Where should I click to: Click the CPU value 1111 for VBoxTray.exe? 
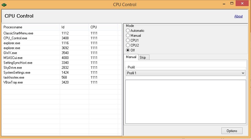[94, 82]
